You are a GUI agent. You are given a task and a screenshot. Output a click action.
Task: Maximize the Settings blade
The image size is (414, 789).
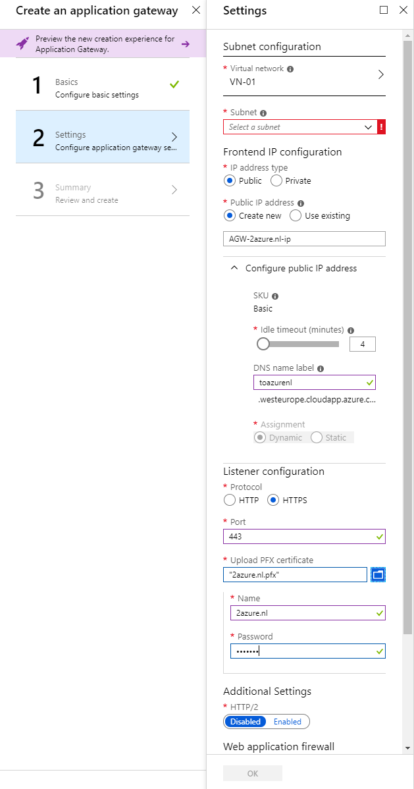tap(384, 10)
